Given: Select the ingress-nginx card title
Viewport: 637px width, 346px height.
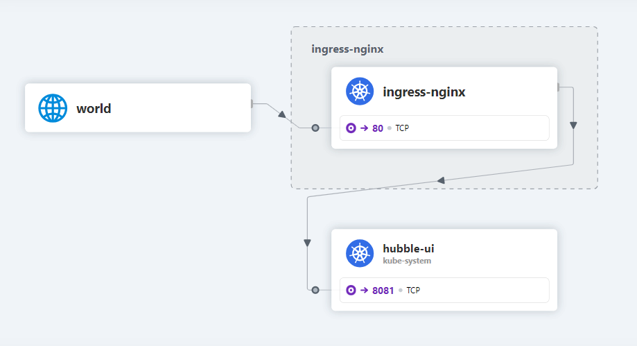Looking at the screenshot, I should (x=424, y=92).
